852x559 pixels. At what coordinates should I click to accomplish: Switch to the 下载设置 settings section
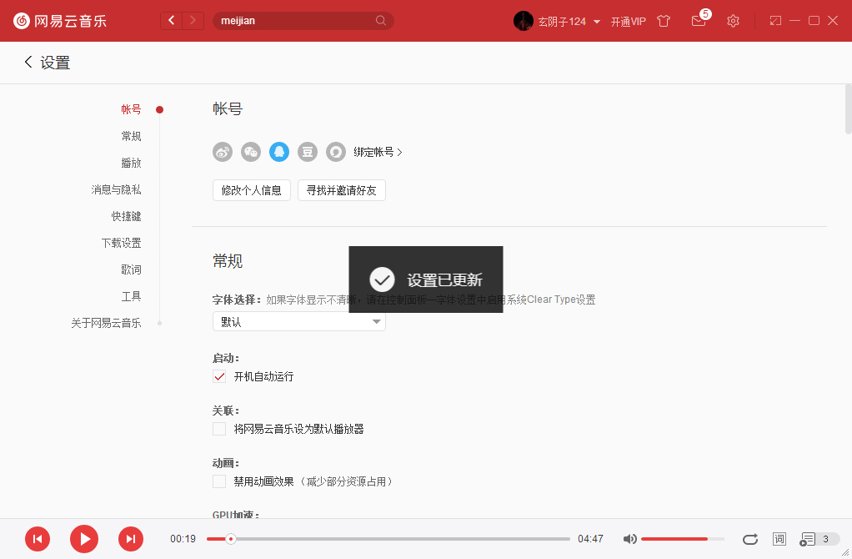(121, 242)
